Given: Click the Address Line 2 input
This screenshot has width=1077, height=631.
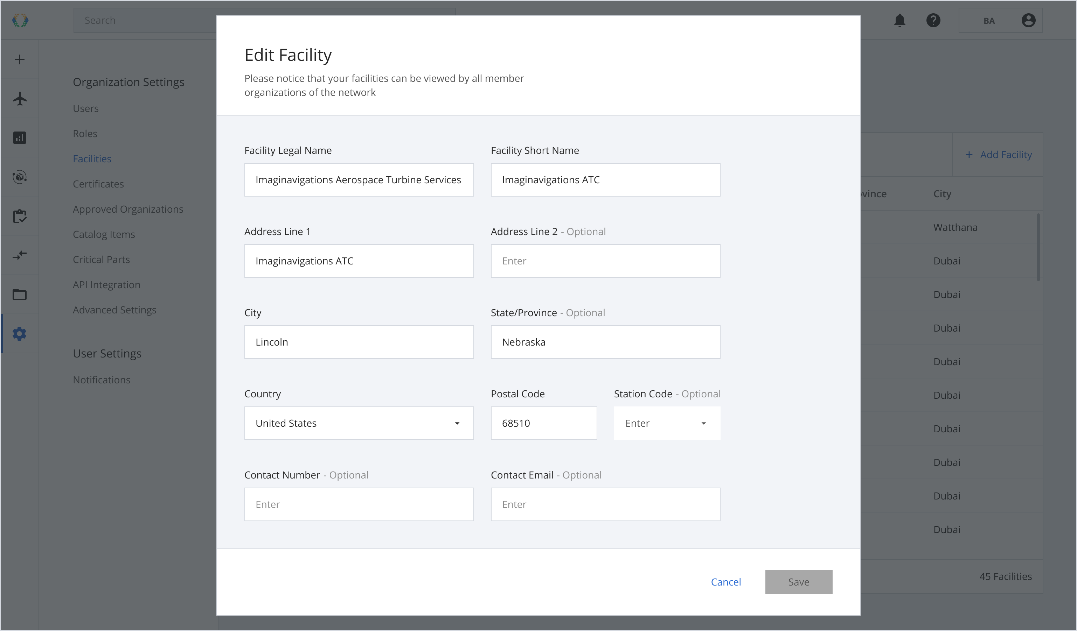Looking at the screenshot, I should [605, 261].
